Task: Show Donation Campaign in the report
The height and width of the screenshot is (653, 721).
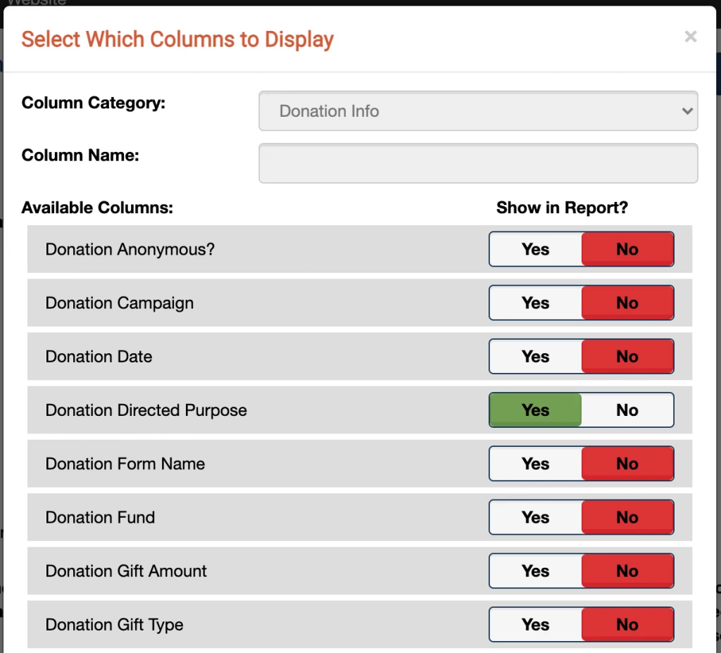Action: click(x=535, y=303)
